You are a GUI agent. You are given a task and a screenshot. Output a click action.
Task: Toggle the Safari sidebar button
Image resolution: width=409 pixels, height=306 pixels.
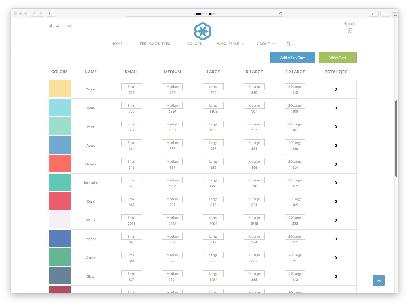[51, 14]
